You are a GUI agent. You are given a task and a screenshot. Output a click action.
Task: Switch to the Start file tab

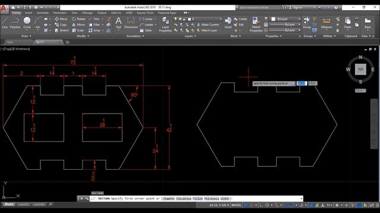pyautogui.click(x=9, y=42)
